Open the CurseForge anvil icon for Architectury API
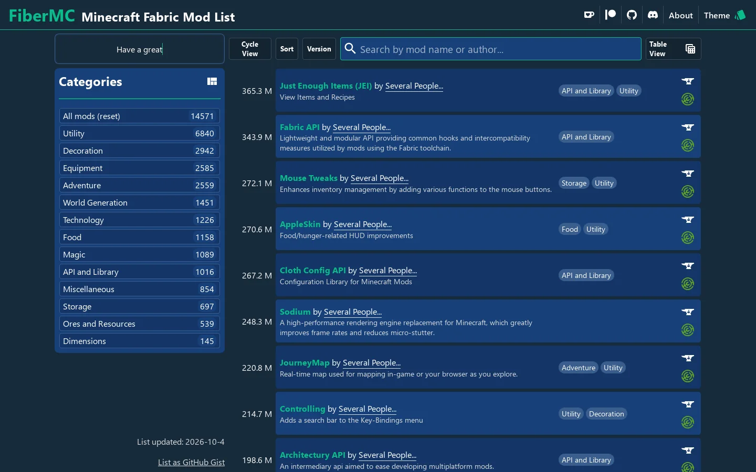 coord(688,450)
